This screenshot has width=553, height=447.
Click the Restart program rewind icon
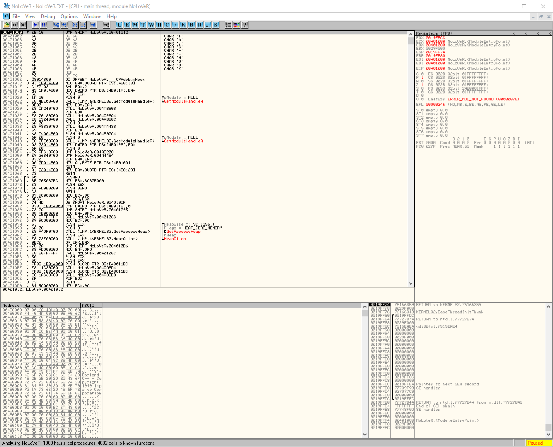point(14,25)
